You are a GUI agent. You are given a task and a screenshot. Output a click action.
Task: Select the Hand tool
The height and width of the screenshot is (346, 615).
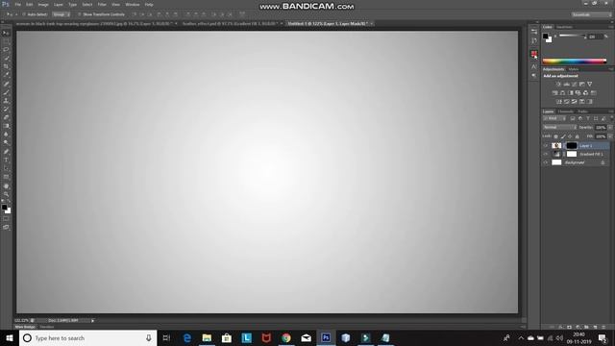pyautogui.click(x=6, y=185)
